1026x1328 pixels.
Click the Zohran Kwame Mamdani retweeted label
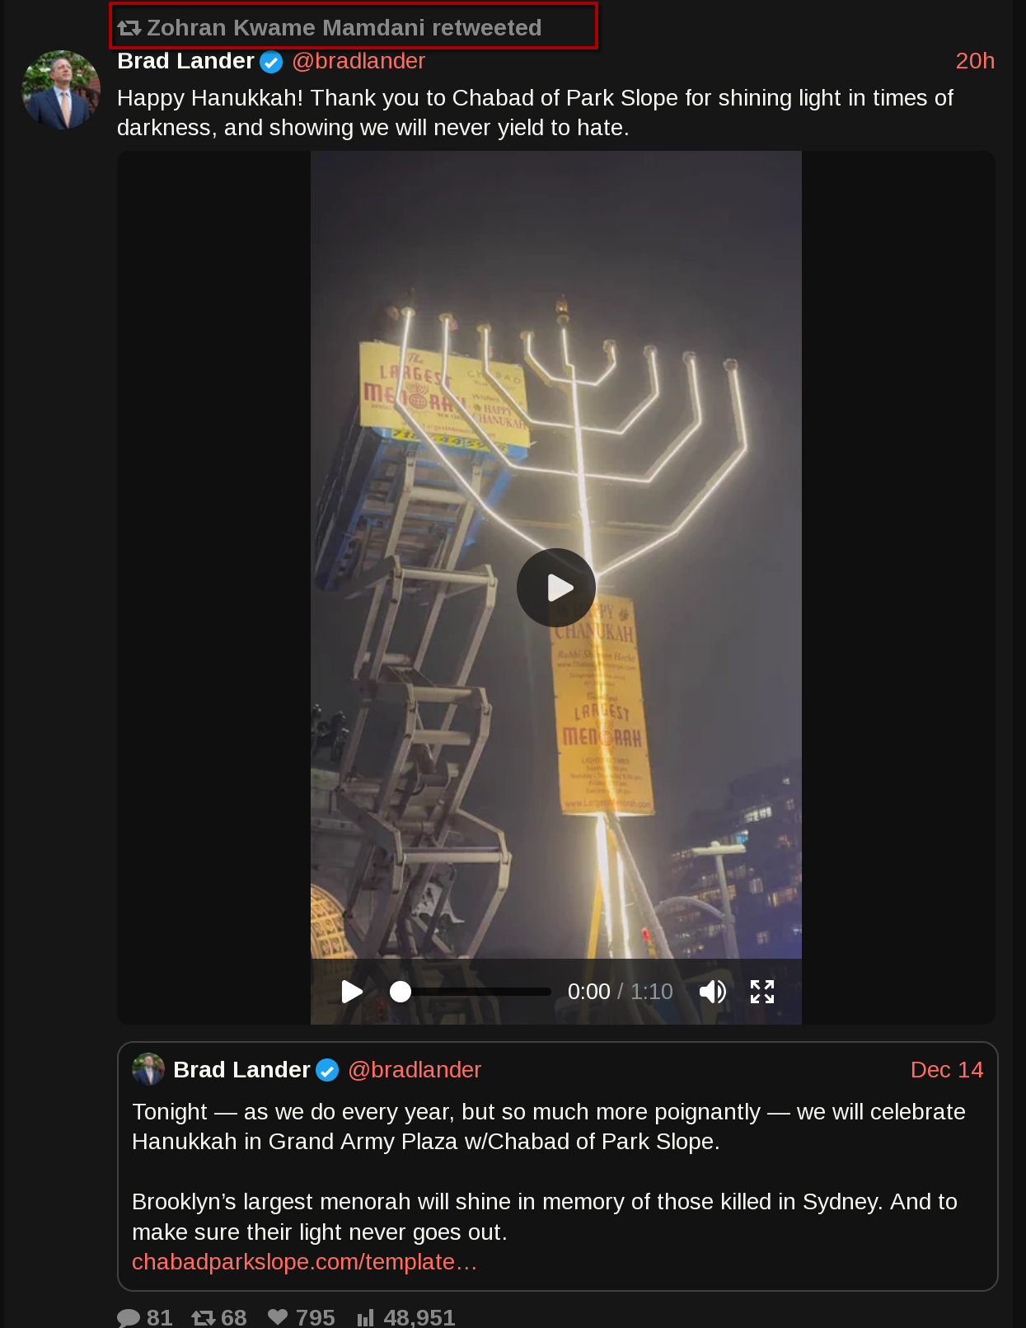(x=344, y=28)
